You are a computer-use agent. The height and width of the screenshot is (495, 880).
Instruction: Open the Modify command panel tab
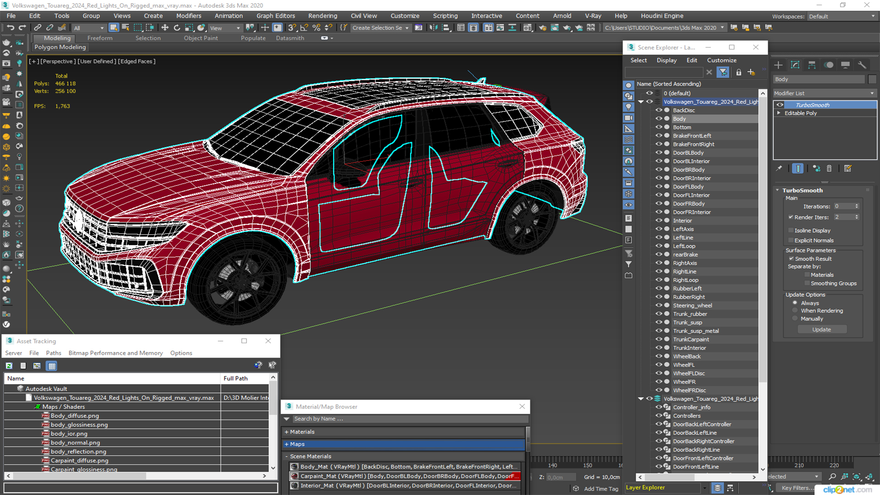tap(795, 65)
